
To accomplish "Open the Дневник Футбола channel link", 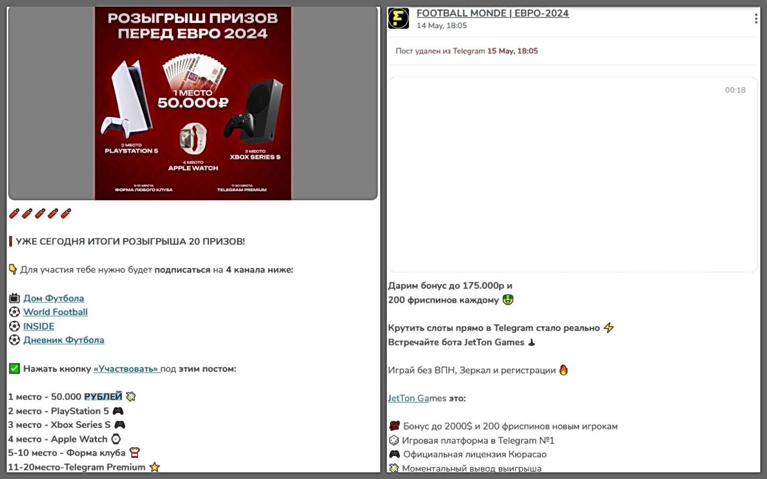I will pyautogui.click(x=64, y=340).
